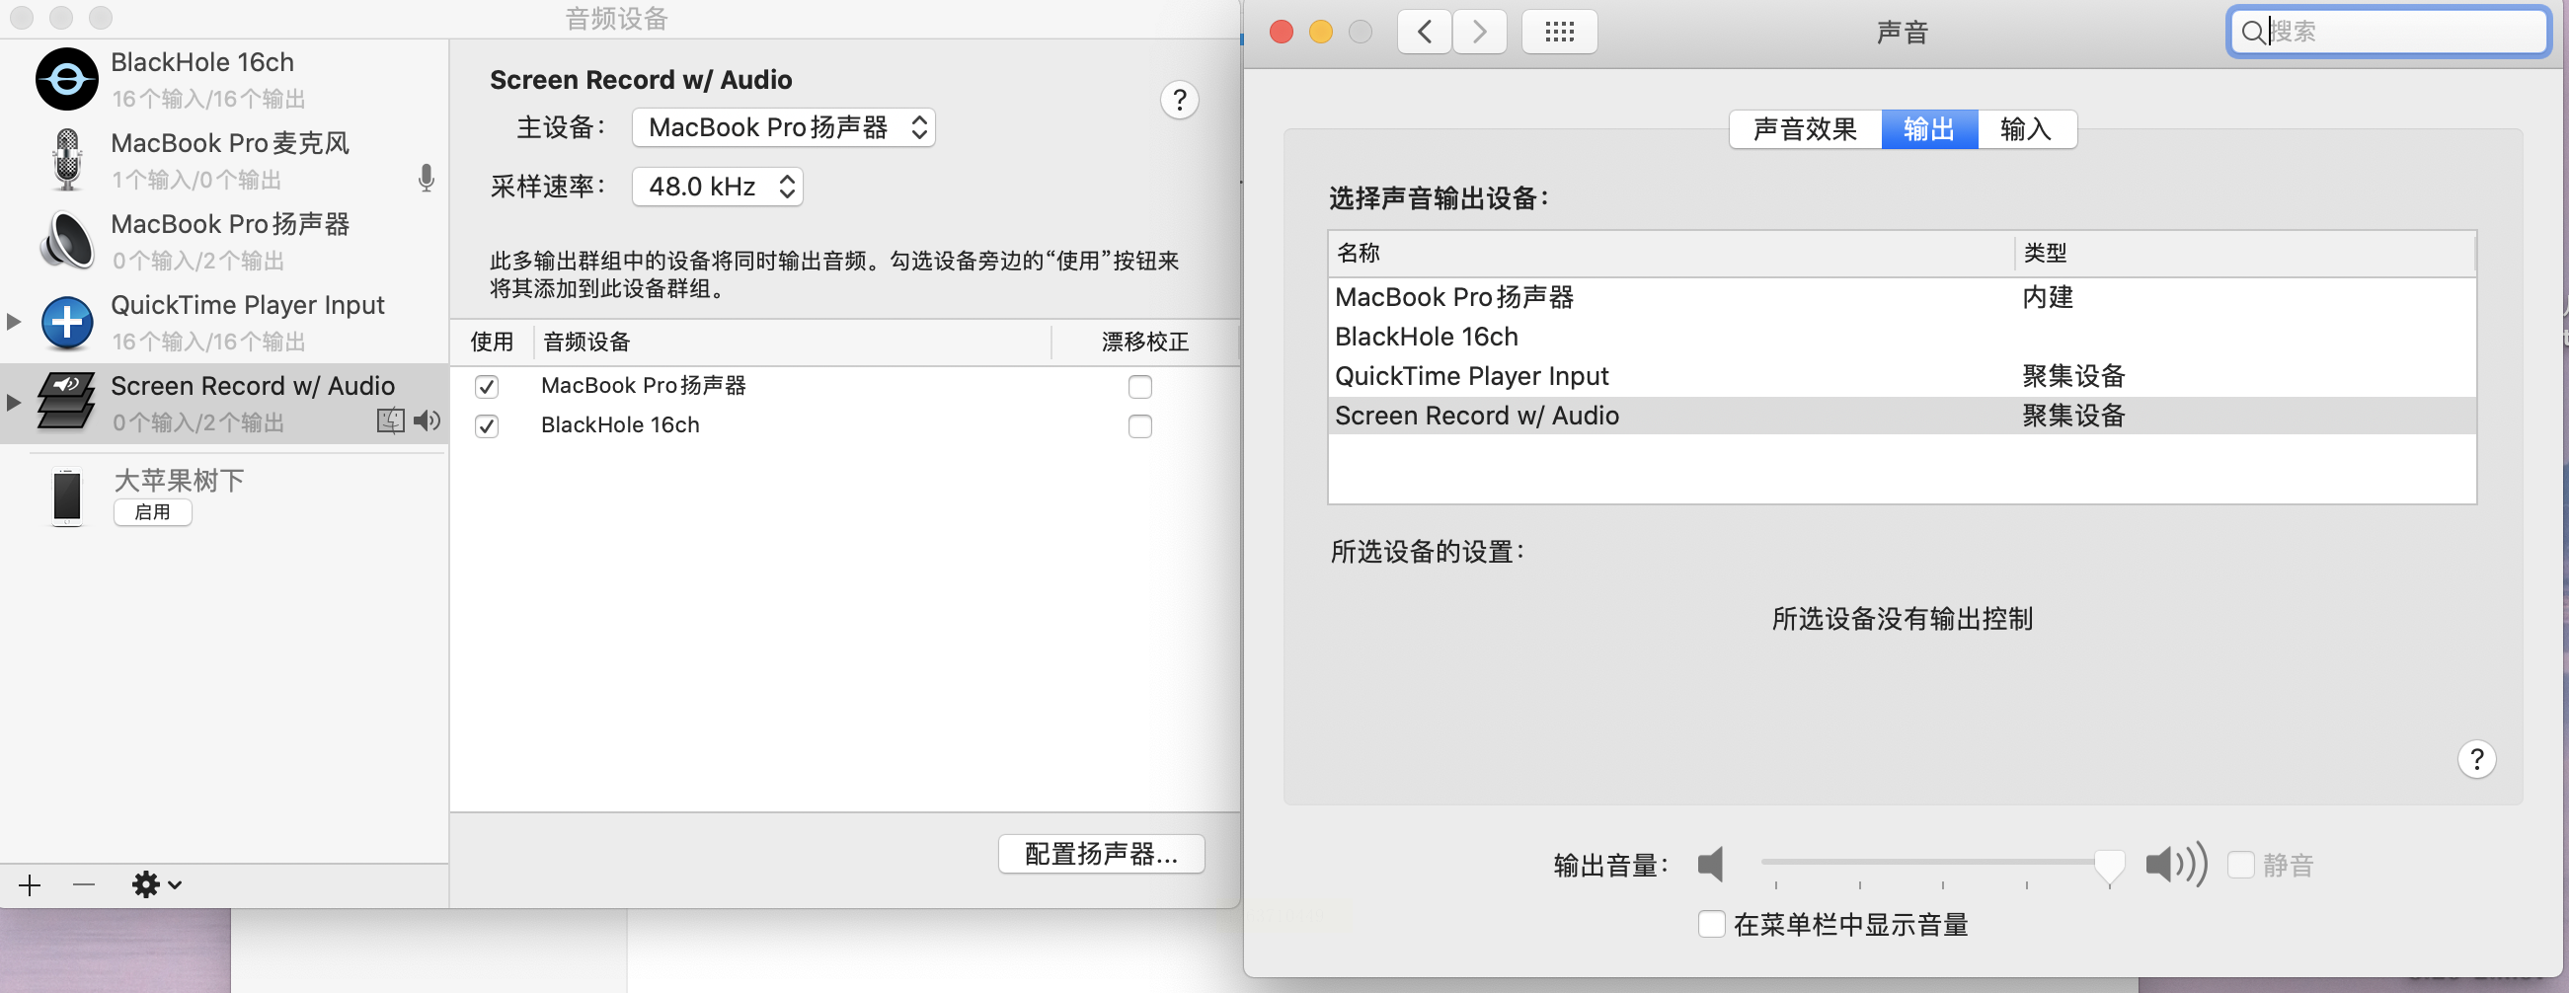Viewport: 2569px width, 993px height.
Task: Click the 音频设备 column header
Action: point(792,342)
